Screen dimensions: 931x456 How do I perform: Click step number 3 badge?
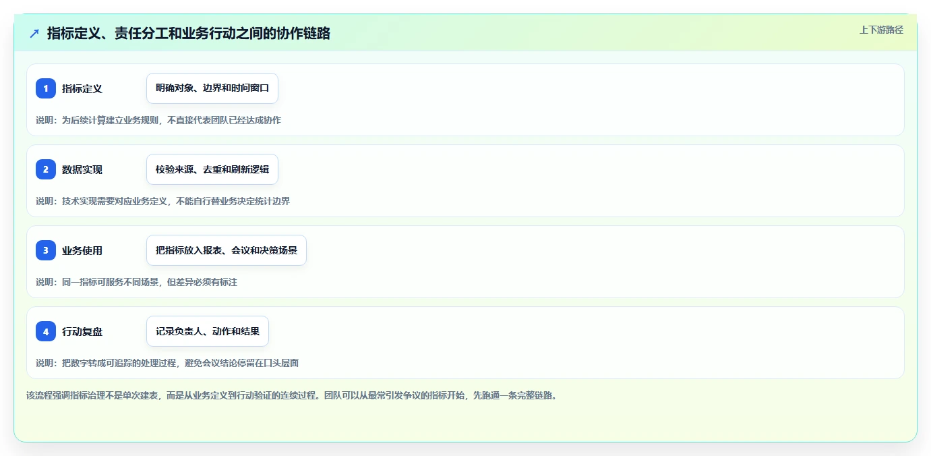[46, 250]
